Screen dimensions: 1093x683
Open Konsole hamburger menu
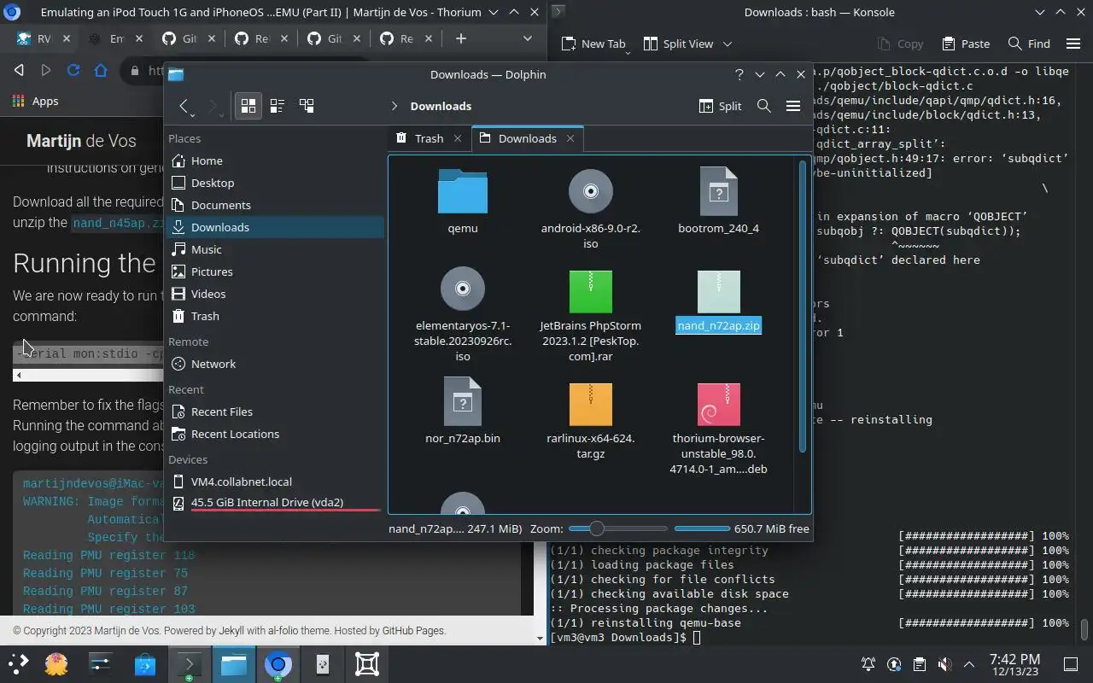[1073, 44]
